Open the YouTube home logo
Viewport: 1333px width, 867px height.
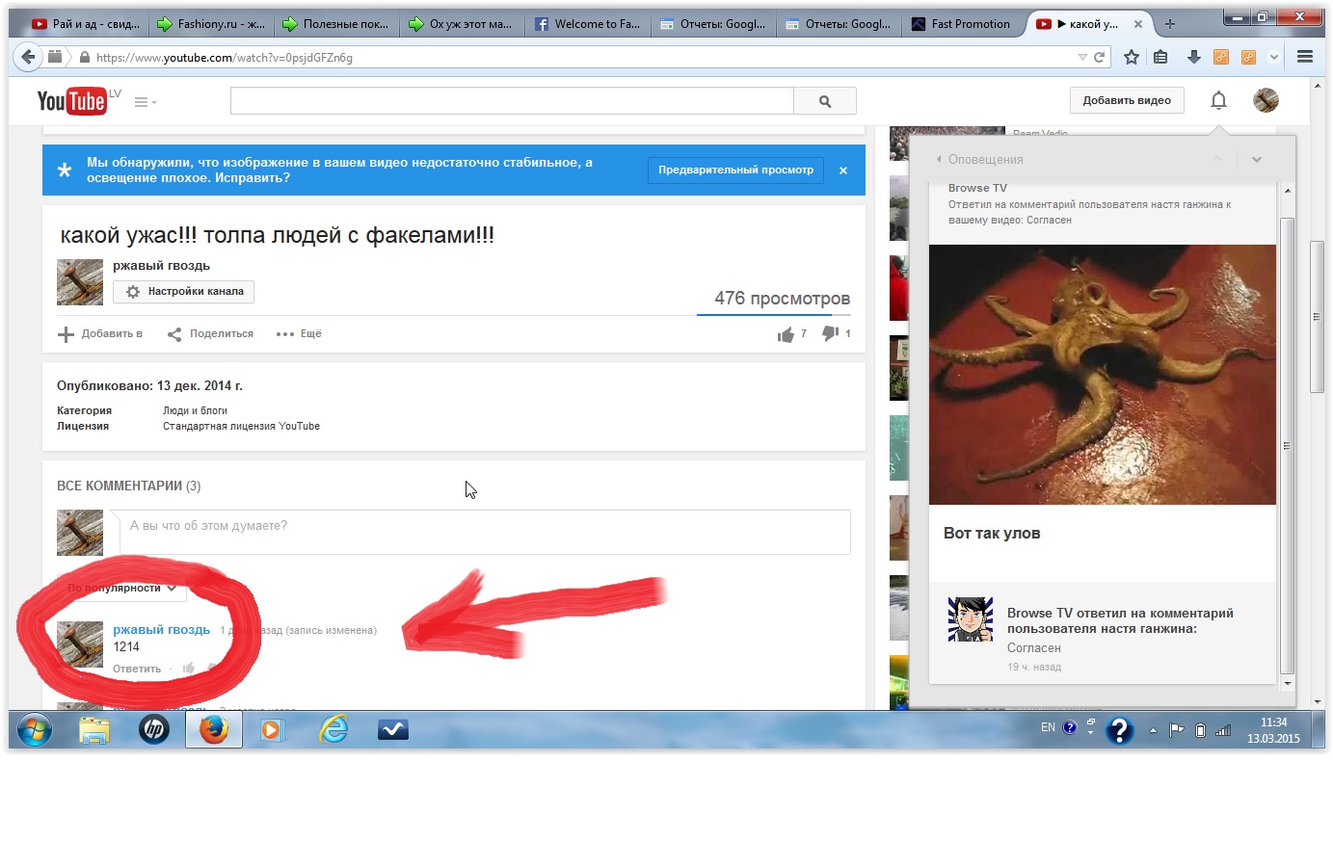[71, 100]
